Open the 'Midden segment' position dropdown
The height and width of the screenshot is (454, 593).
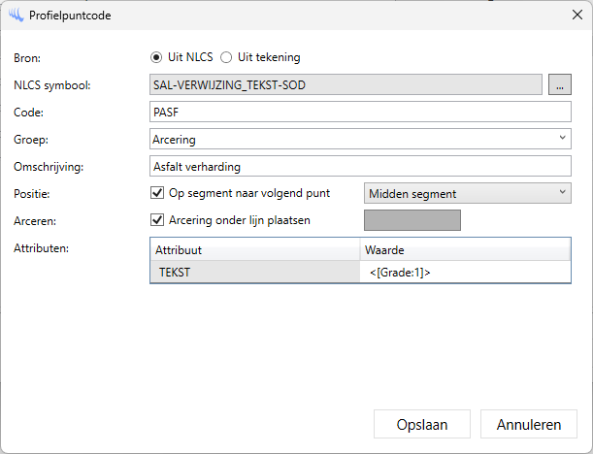pyautogui.click(x=467, y=193)
